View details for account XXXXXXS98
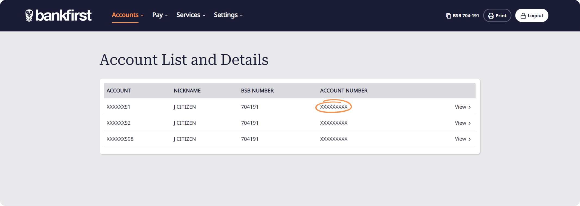 [462, 139]
